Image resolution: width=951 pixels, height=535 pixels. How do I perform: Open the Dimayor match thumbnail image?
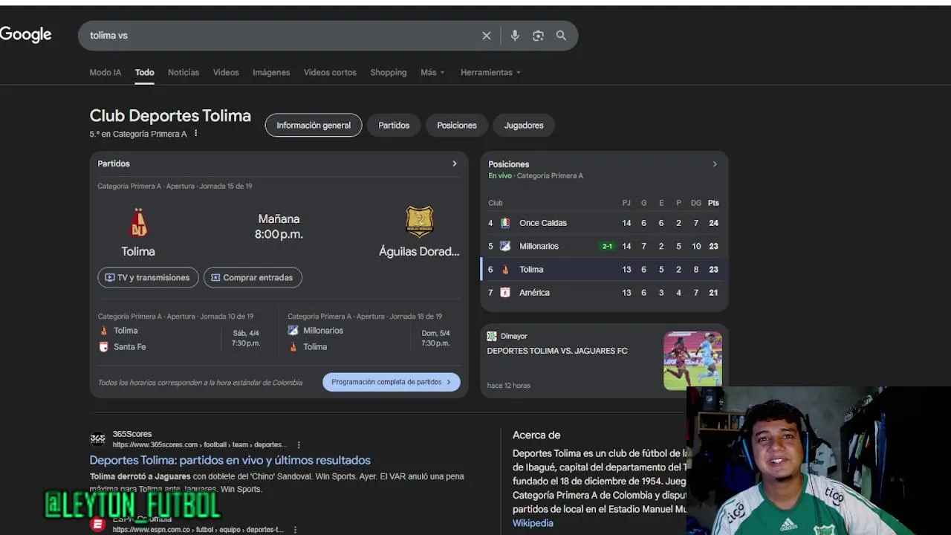(x=692, y=360)
